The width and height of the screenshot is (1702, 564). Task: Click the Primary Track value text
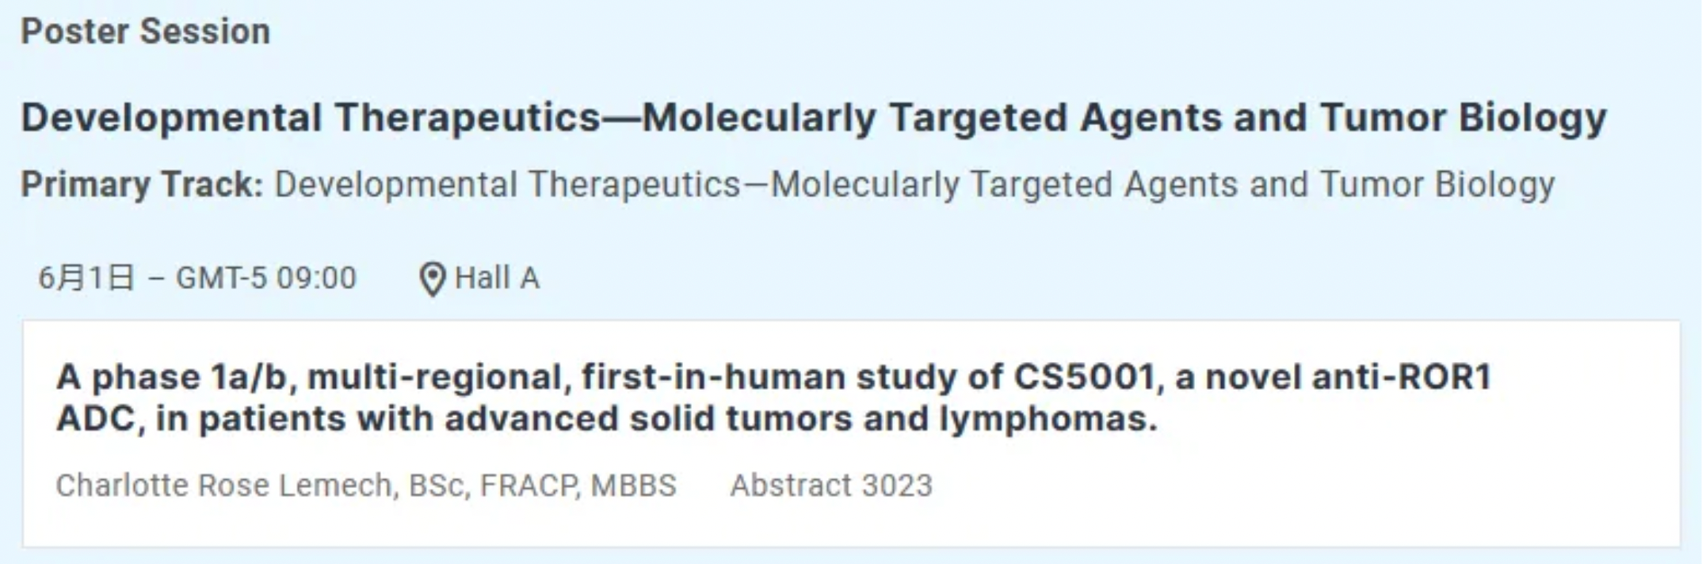[x=914, y=185]
